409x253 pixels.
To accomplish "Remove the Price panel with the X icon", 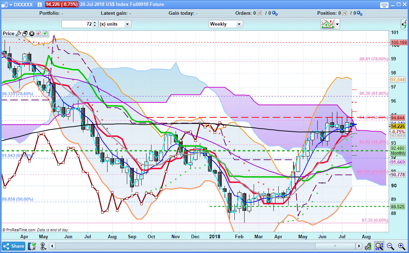I will click(x=32, y=33).
